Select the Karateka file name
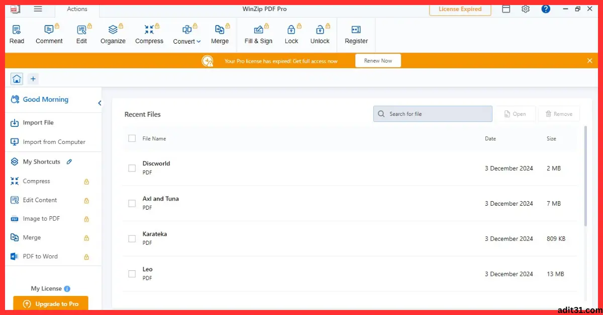This screenshot has height=315, width=603. 155,234
